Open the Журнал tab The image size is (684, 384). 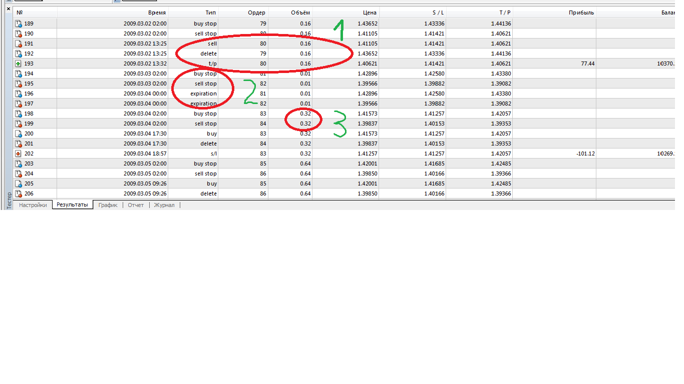164,205
